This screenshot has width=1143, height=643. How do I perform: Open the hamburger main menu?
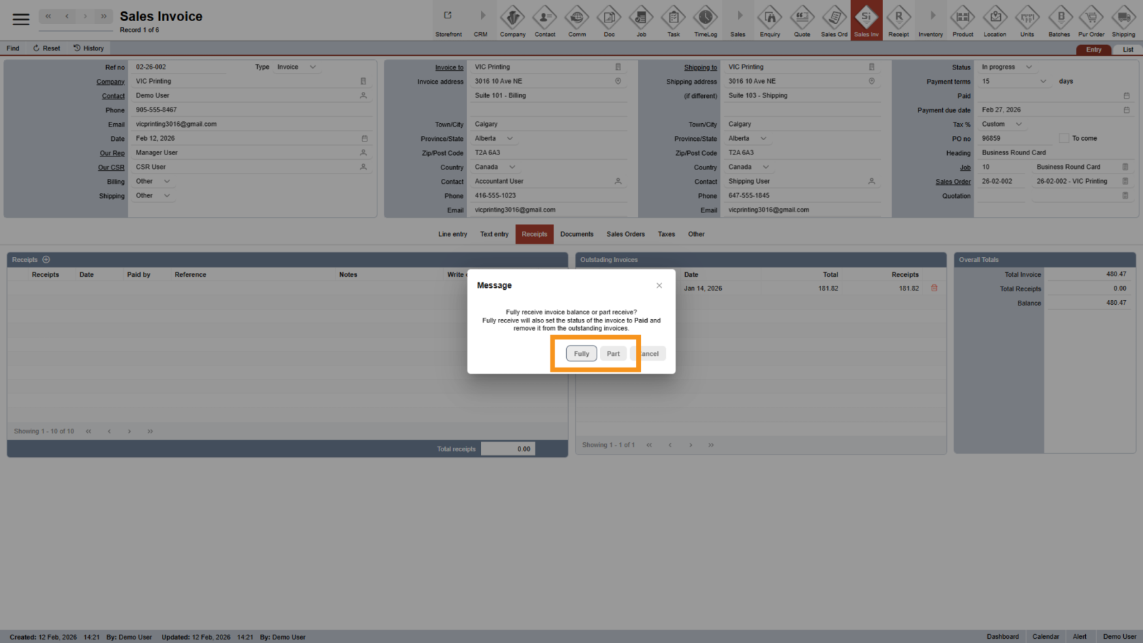21,19
